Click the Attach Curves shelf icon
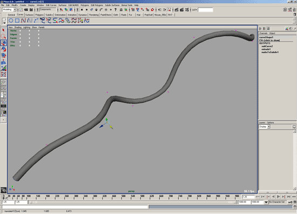This screenshot has width=297, height=214. (42, 21)
